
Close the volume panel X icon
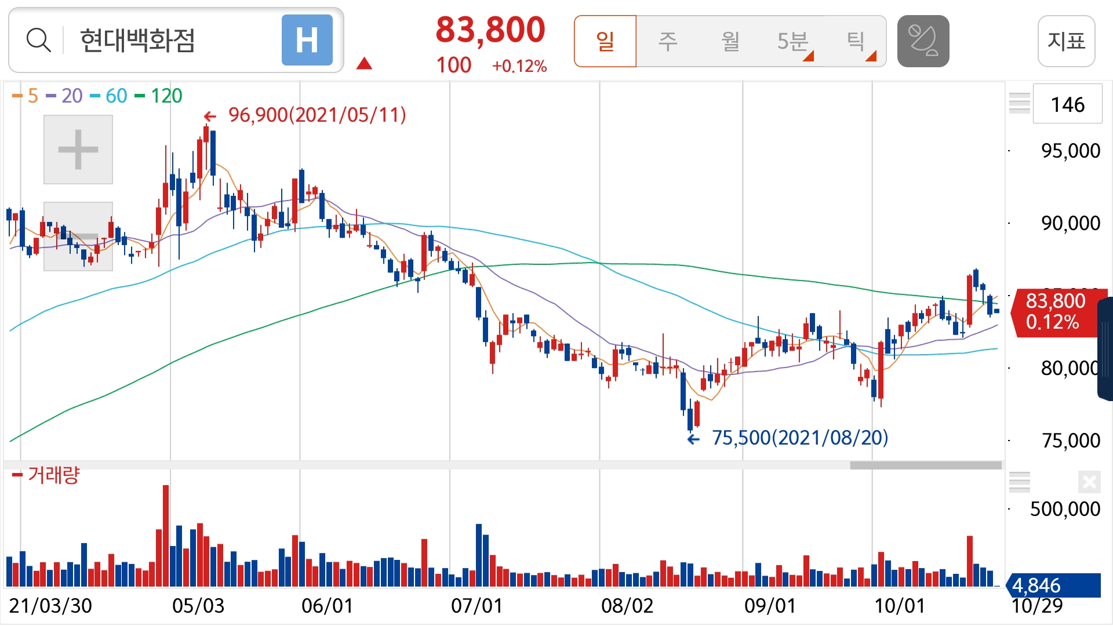[x=1089, y=482]
